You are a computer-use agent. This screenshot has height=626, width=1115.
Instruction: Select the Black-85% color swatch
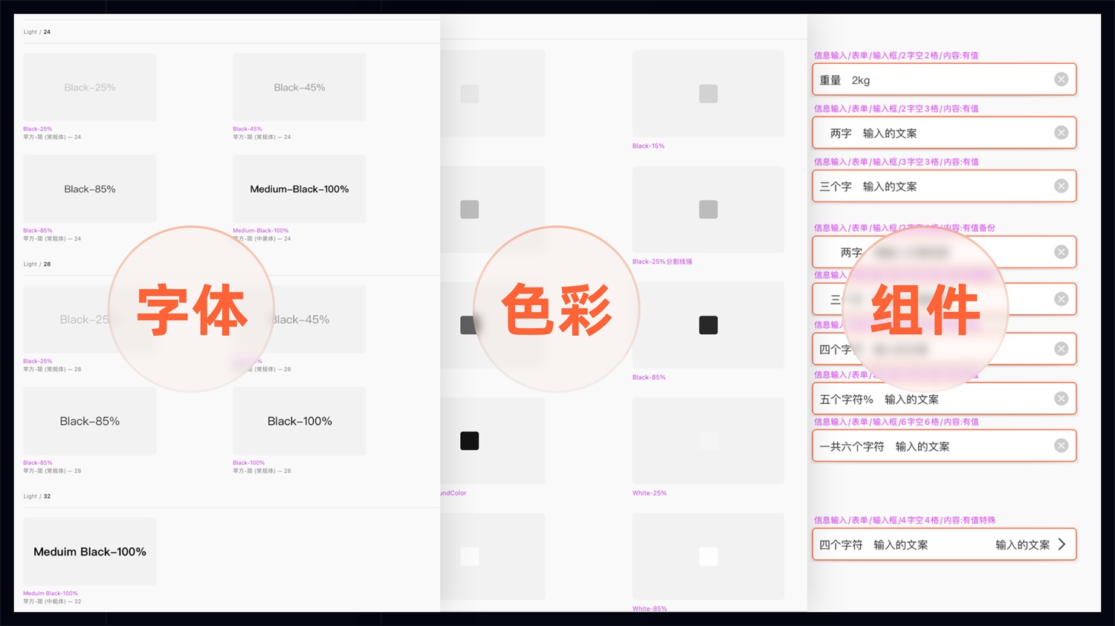point(708,325)
